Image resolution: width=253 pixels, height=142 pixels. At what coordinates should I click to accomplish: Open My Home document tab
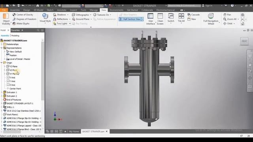coord(74,131)
